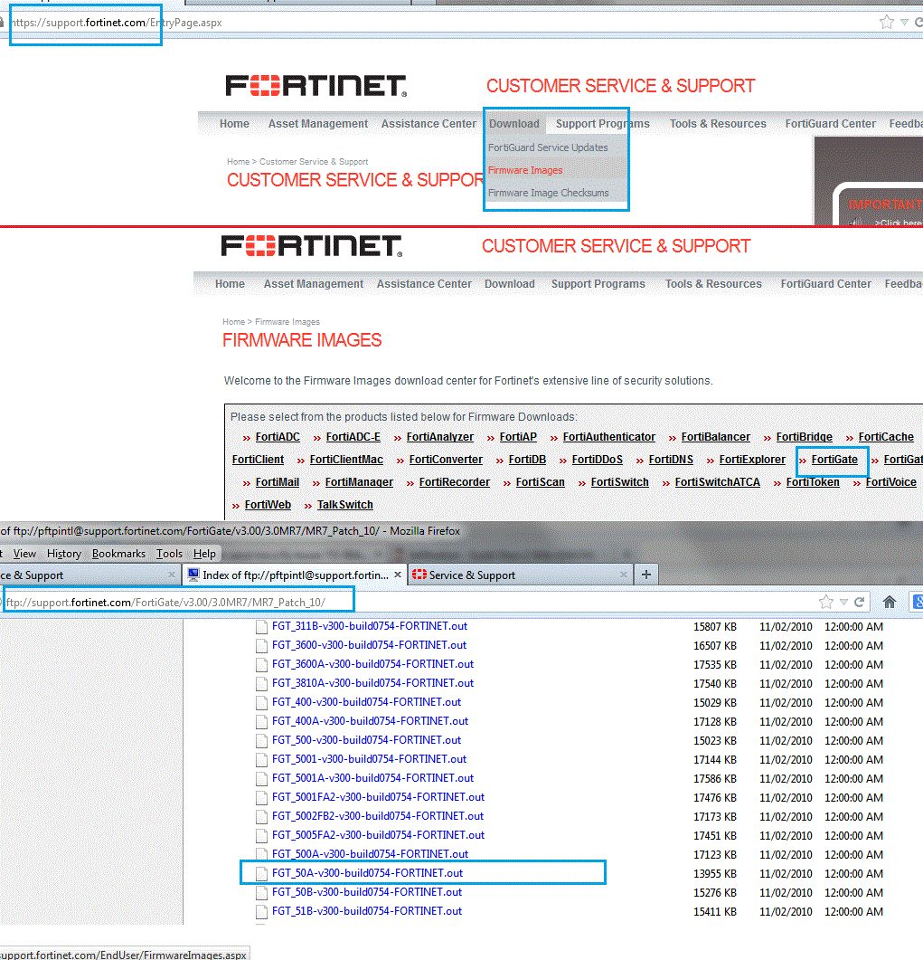Image resolution: width=923 pixels, height=960 pixels.
Task: Click the FortiAnalyzer product link
Action: 439,437
